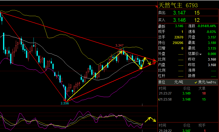Click the chart low label 2.556
Viewport: 219px width, 132px height.
(65, 103)
